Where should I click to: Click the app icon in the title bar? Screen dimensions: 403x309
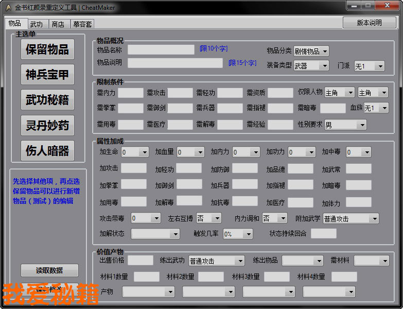click(8, 8)
